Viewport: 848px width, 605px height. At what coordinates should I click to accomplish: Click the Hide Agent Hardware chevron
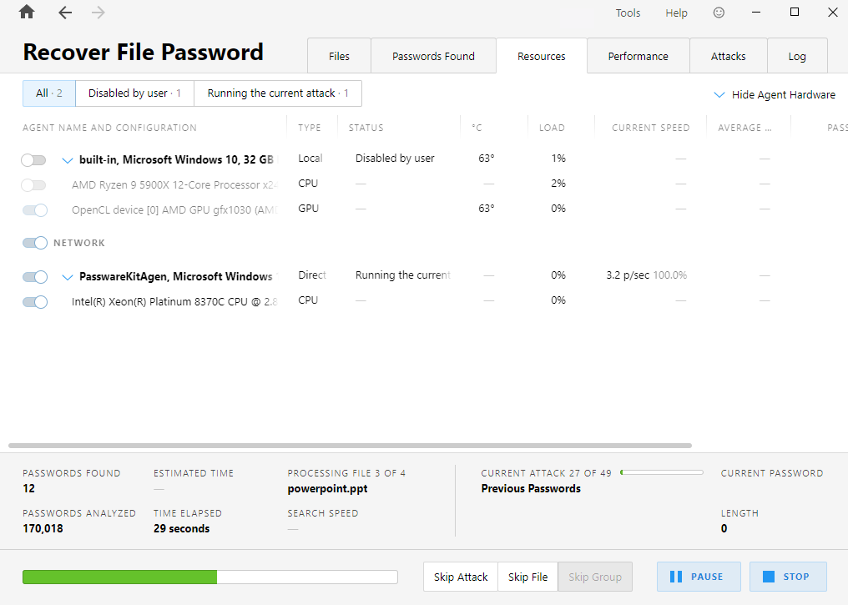click(x=719, y=95)
